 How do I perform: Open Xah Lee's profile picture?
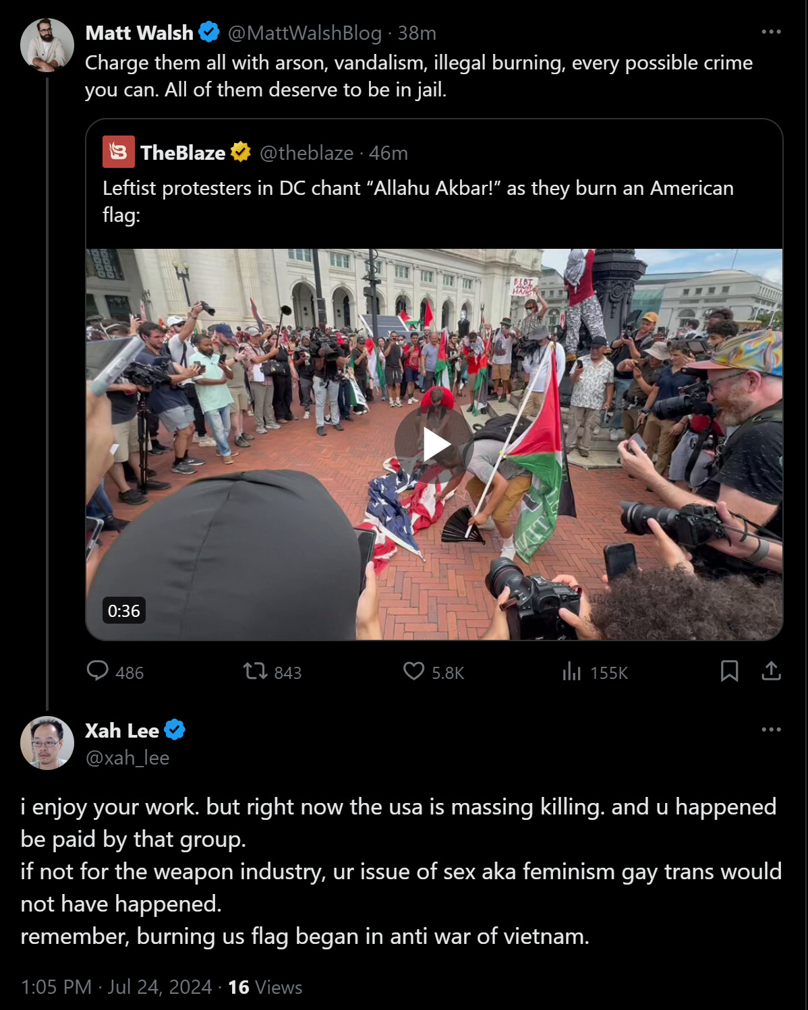47,743
